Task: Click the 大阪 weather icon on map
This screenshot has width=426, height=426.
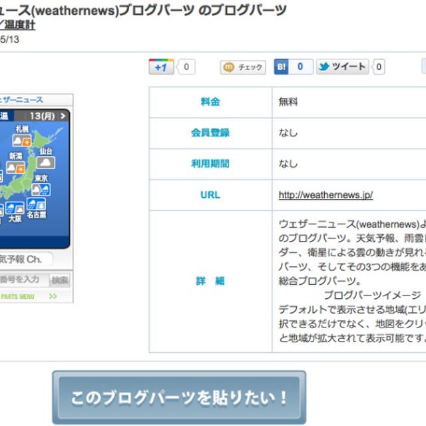Action: click(15, 208)
